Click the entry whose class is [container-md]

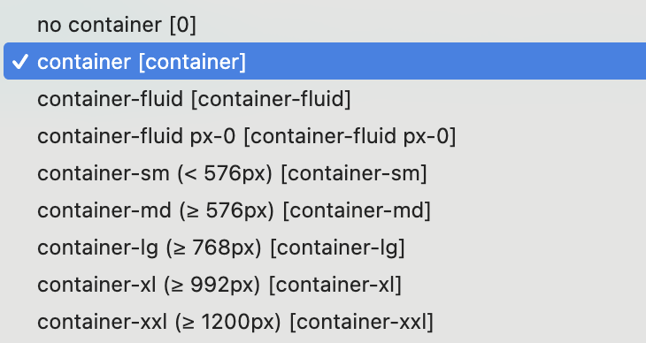(325, 210)
